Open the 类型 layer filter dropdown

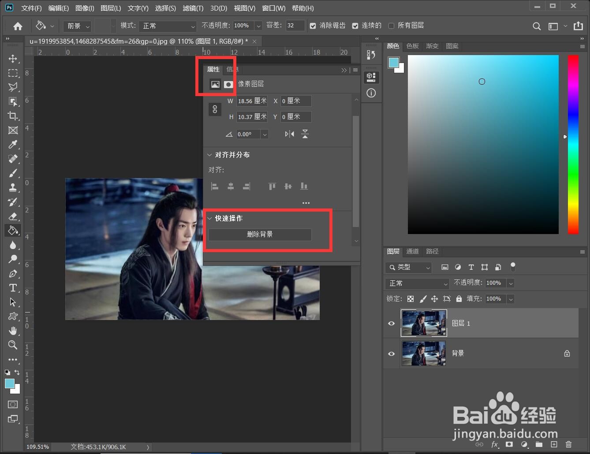pos(408,267)
